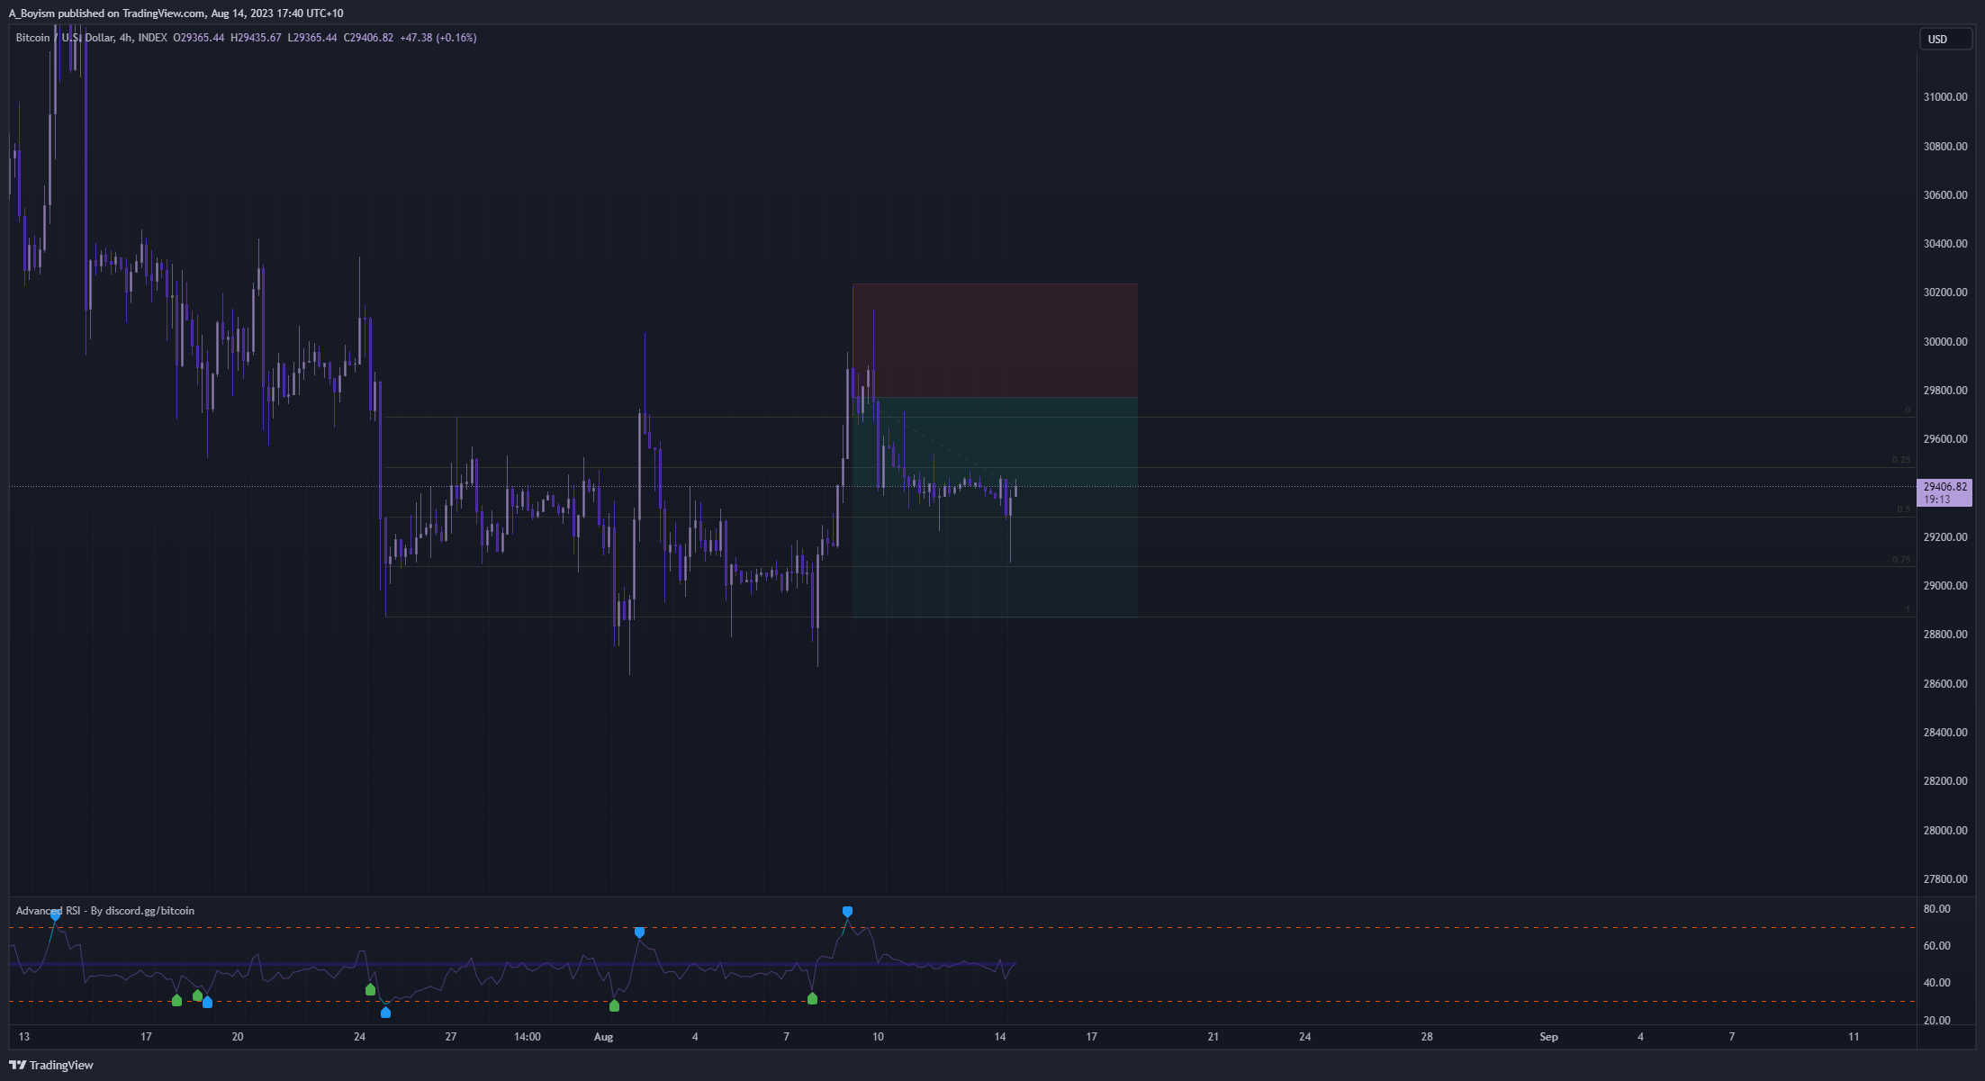1985x1081 pixels.
Task: Click the 0.5 Fibonacci level label
Action: 1903,509
